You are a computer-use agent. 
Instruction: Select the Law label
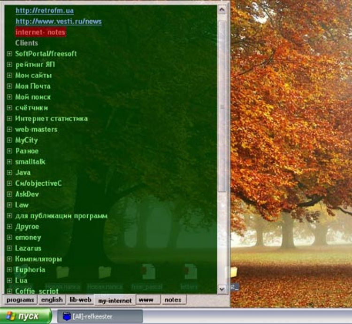[x=22, y=205]
